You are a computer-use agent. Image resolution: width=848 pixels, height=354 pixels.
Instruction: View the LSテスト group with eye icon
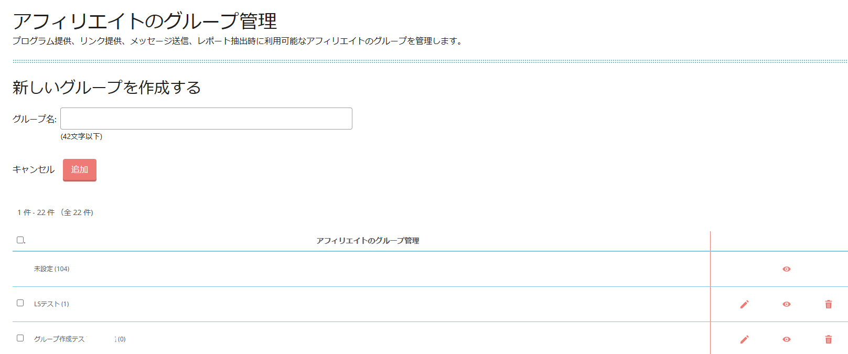[x=786, y=304]
